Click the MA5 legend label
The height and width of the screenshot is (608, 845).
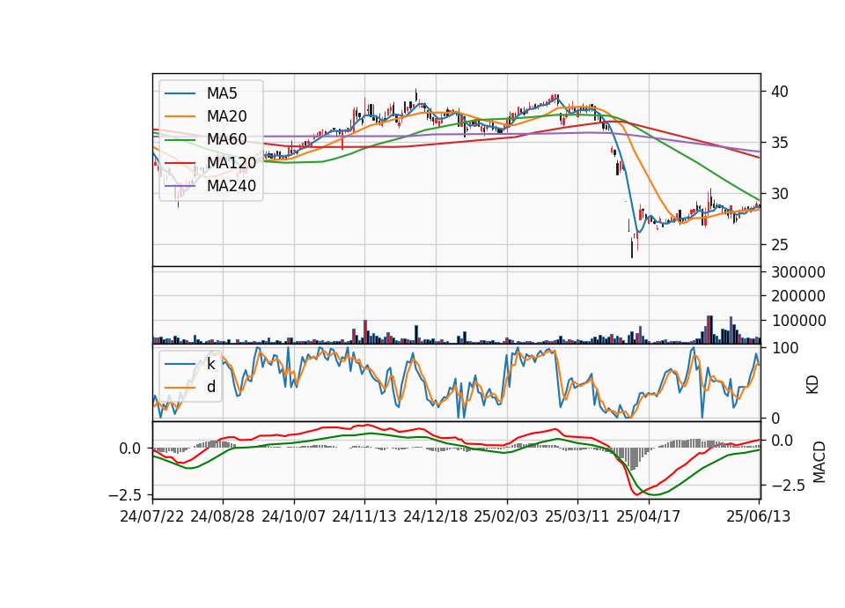pyautogui.click(x=222, y=93)
